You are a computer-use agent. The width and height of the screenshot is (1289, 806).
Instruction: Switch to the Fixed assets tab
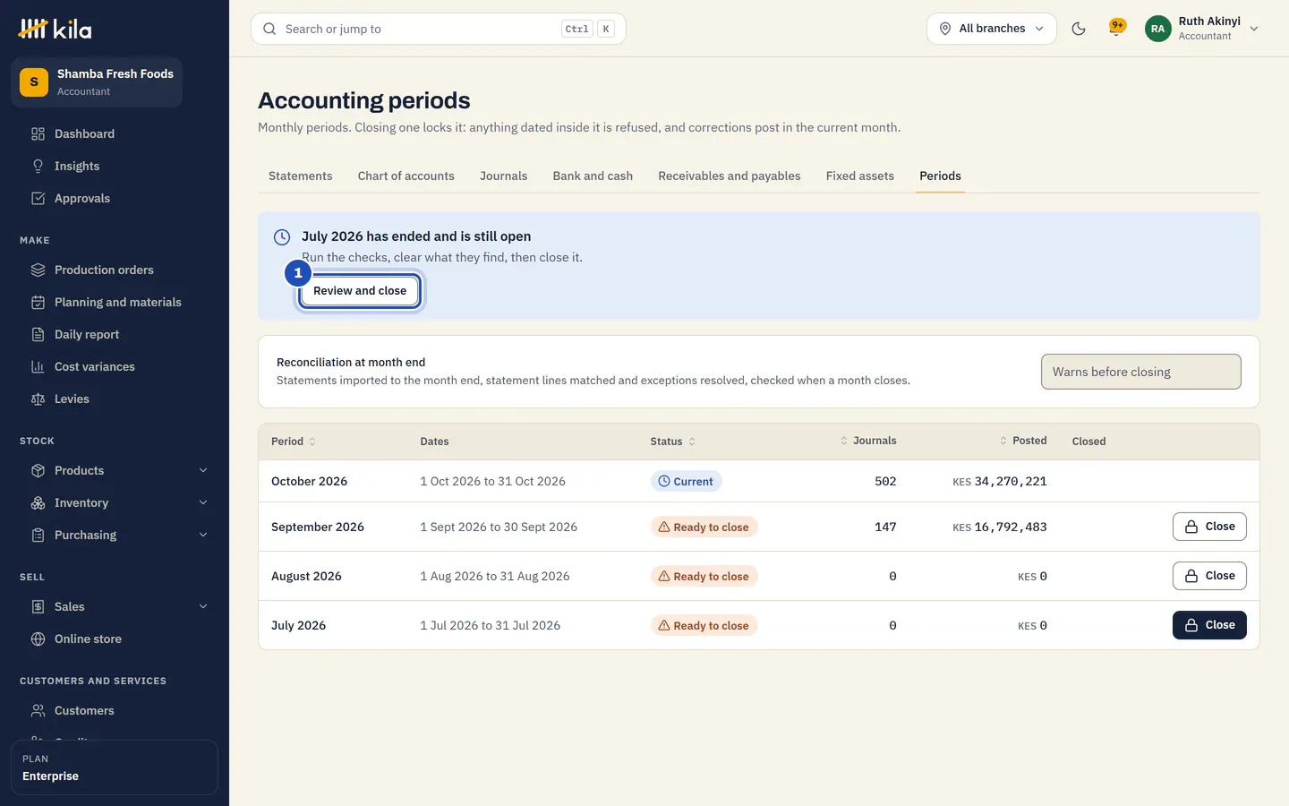pyautogui.click(x=859, y=176)
